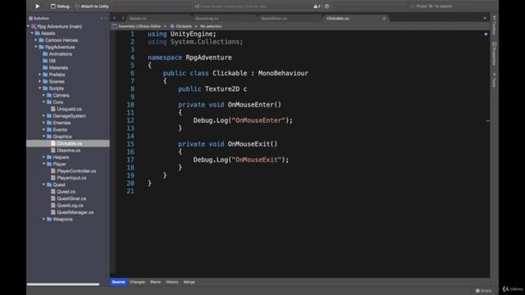525x295 pixels.
Task: Collapse the Rpg Adventure (main) solution node
Action: click(x=29, y=26)
